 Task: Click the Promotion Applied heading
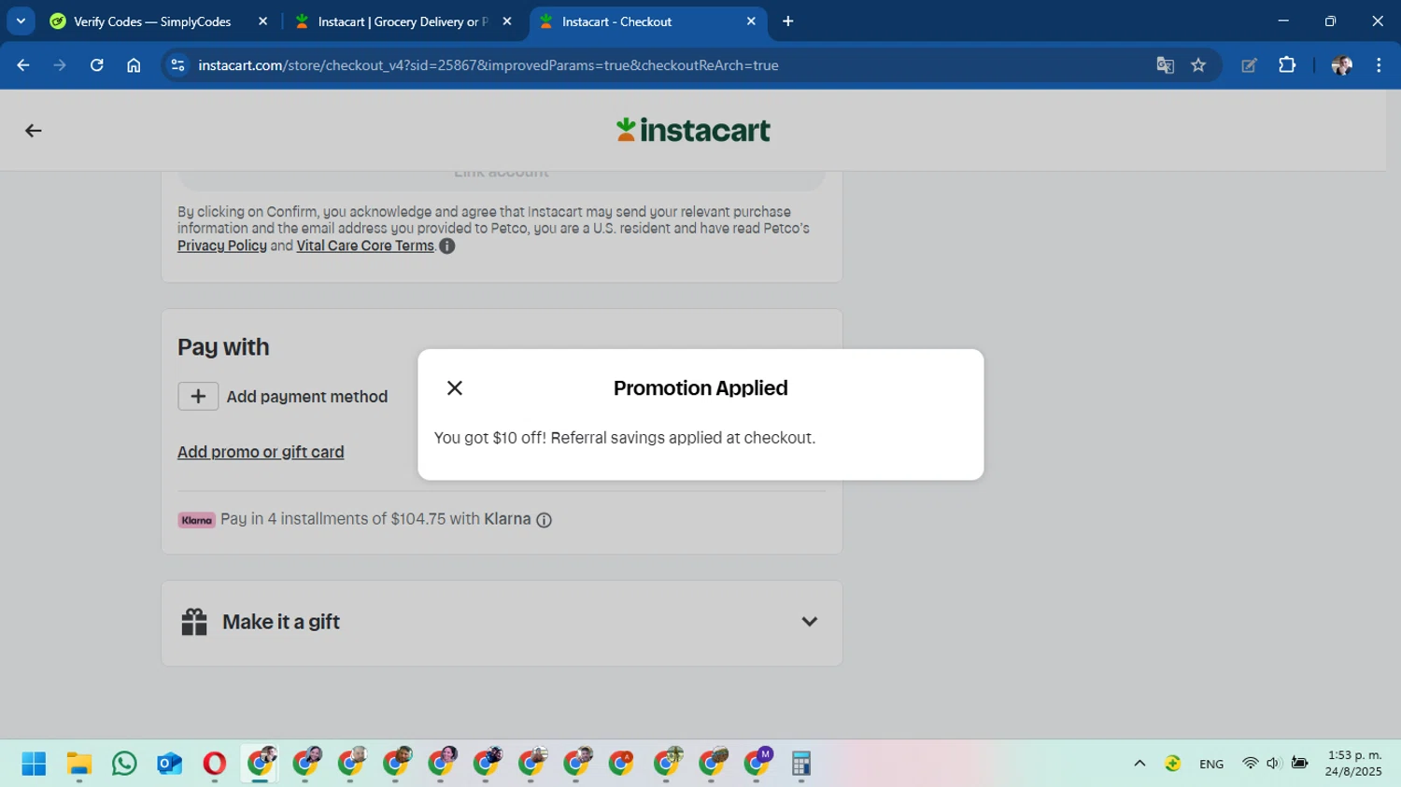pyautogui.click(x=700, y=388)
